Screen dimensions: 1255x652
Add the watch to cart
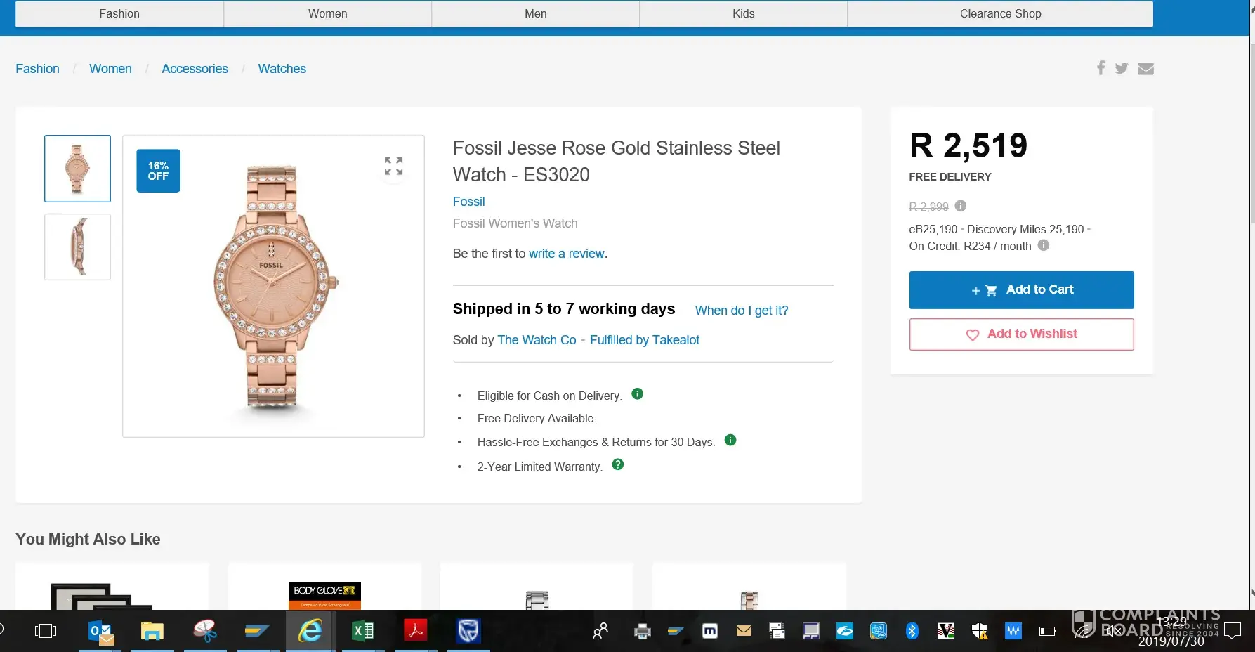[1021, 290]
